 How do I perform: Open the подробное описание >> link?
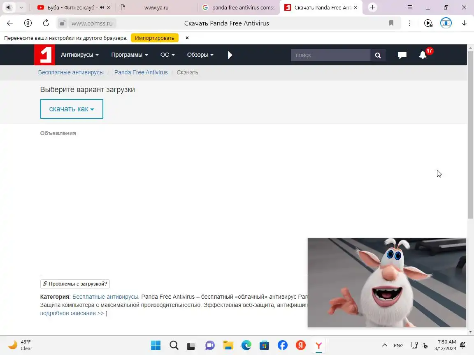tap(72, 313)
